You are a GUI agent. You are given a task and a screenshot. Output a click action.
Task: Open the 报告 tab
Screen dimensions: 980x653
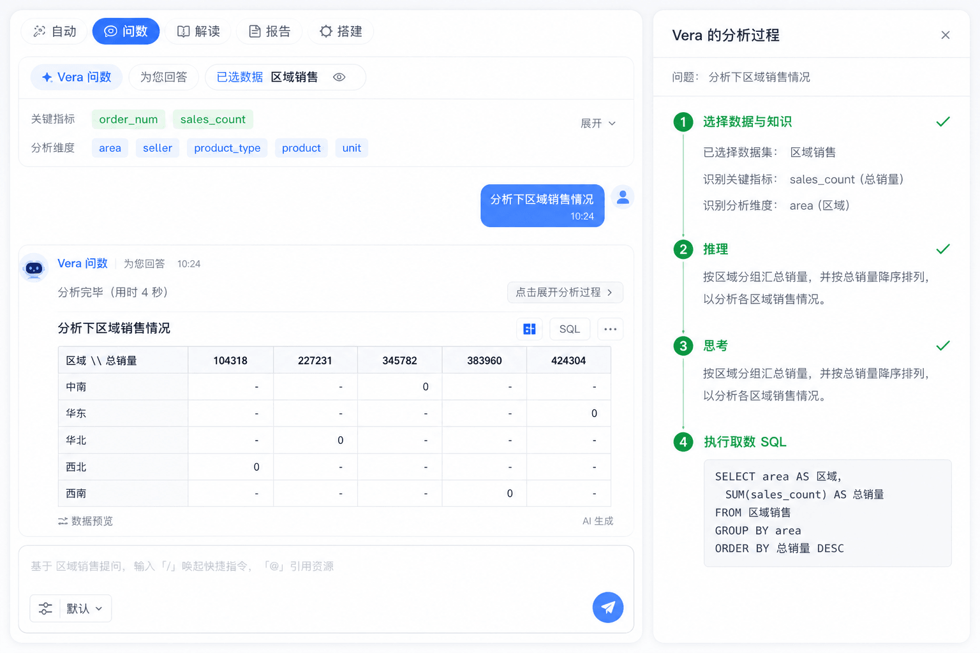269,31
